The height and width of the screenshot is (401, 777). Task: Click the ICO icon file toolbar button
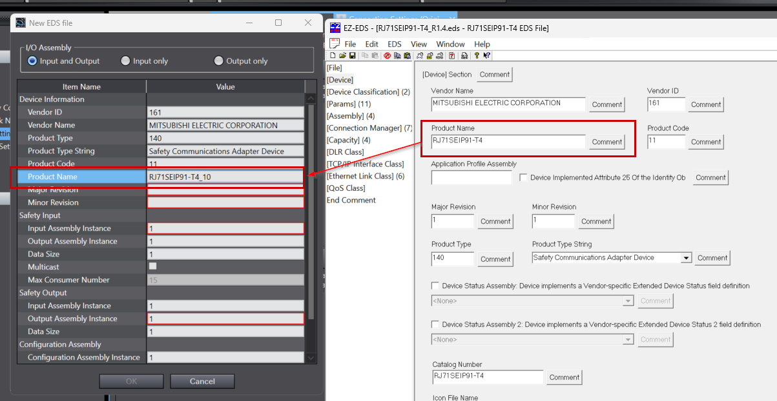pyautogui.click(x=464, y=55)
